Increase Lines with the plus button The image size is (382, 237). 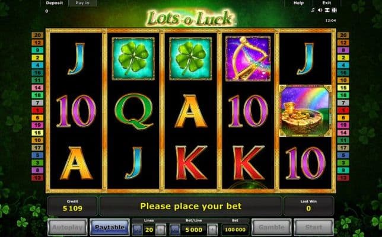[x=161, y=229]
